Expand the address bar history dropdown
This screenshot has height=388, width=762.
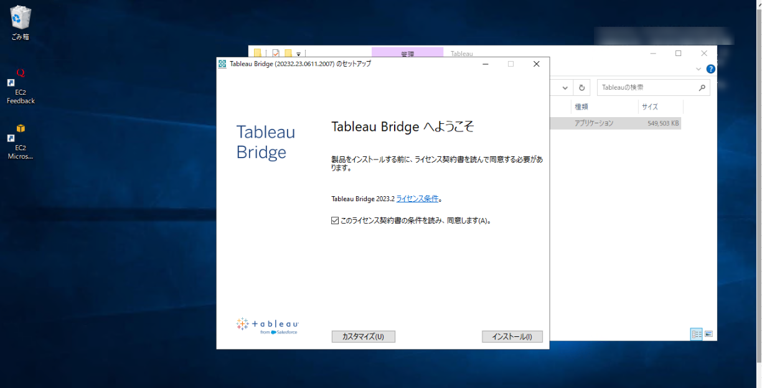click(x=565, y=87)
